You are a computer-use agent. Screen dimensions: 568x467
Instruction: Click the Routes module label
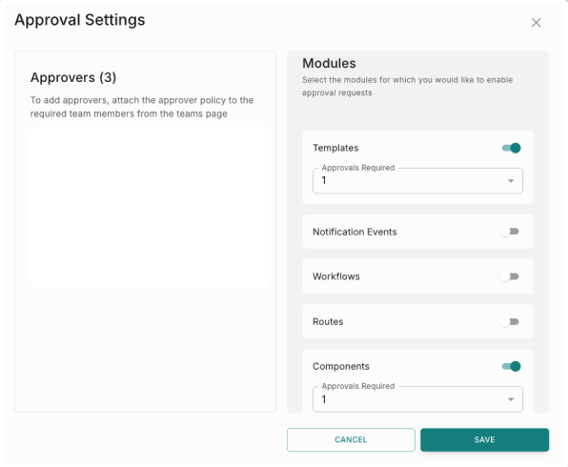tap(328, 322)
